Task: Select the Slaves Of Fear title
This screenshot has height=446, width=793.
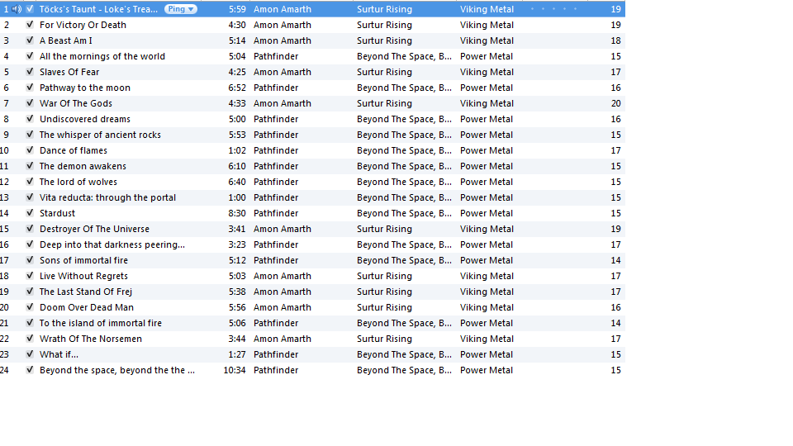Action: coord(69,72)
